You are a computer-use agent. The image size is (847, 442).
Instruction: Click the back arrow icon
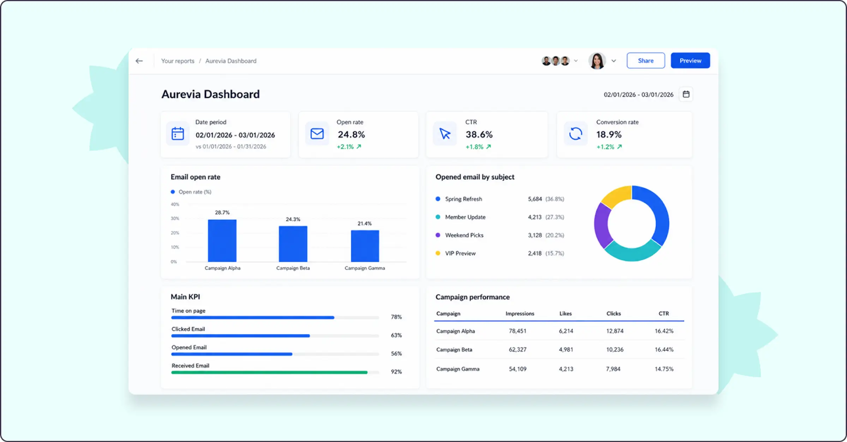pos(139,61)
